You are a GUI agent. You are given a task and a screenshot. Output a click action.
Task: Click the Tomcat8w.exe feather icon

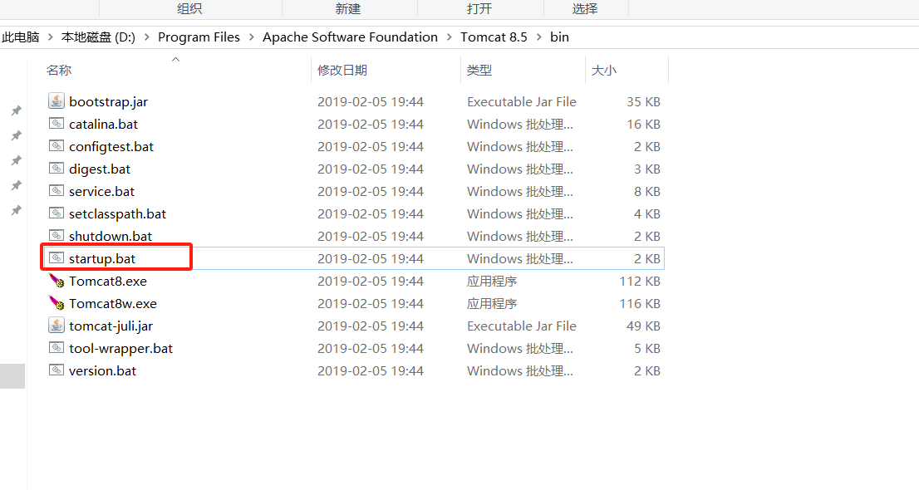56,303
